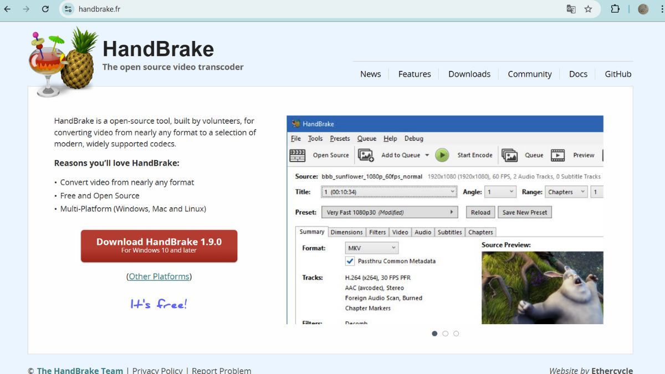
Task: Open the Angle dropdown
Action: pos(500,192)
